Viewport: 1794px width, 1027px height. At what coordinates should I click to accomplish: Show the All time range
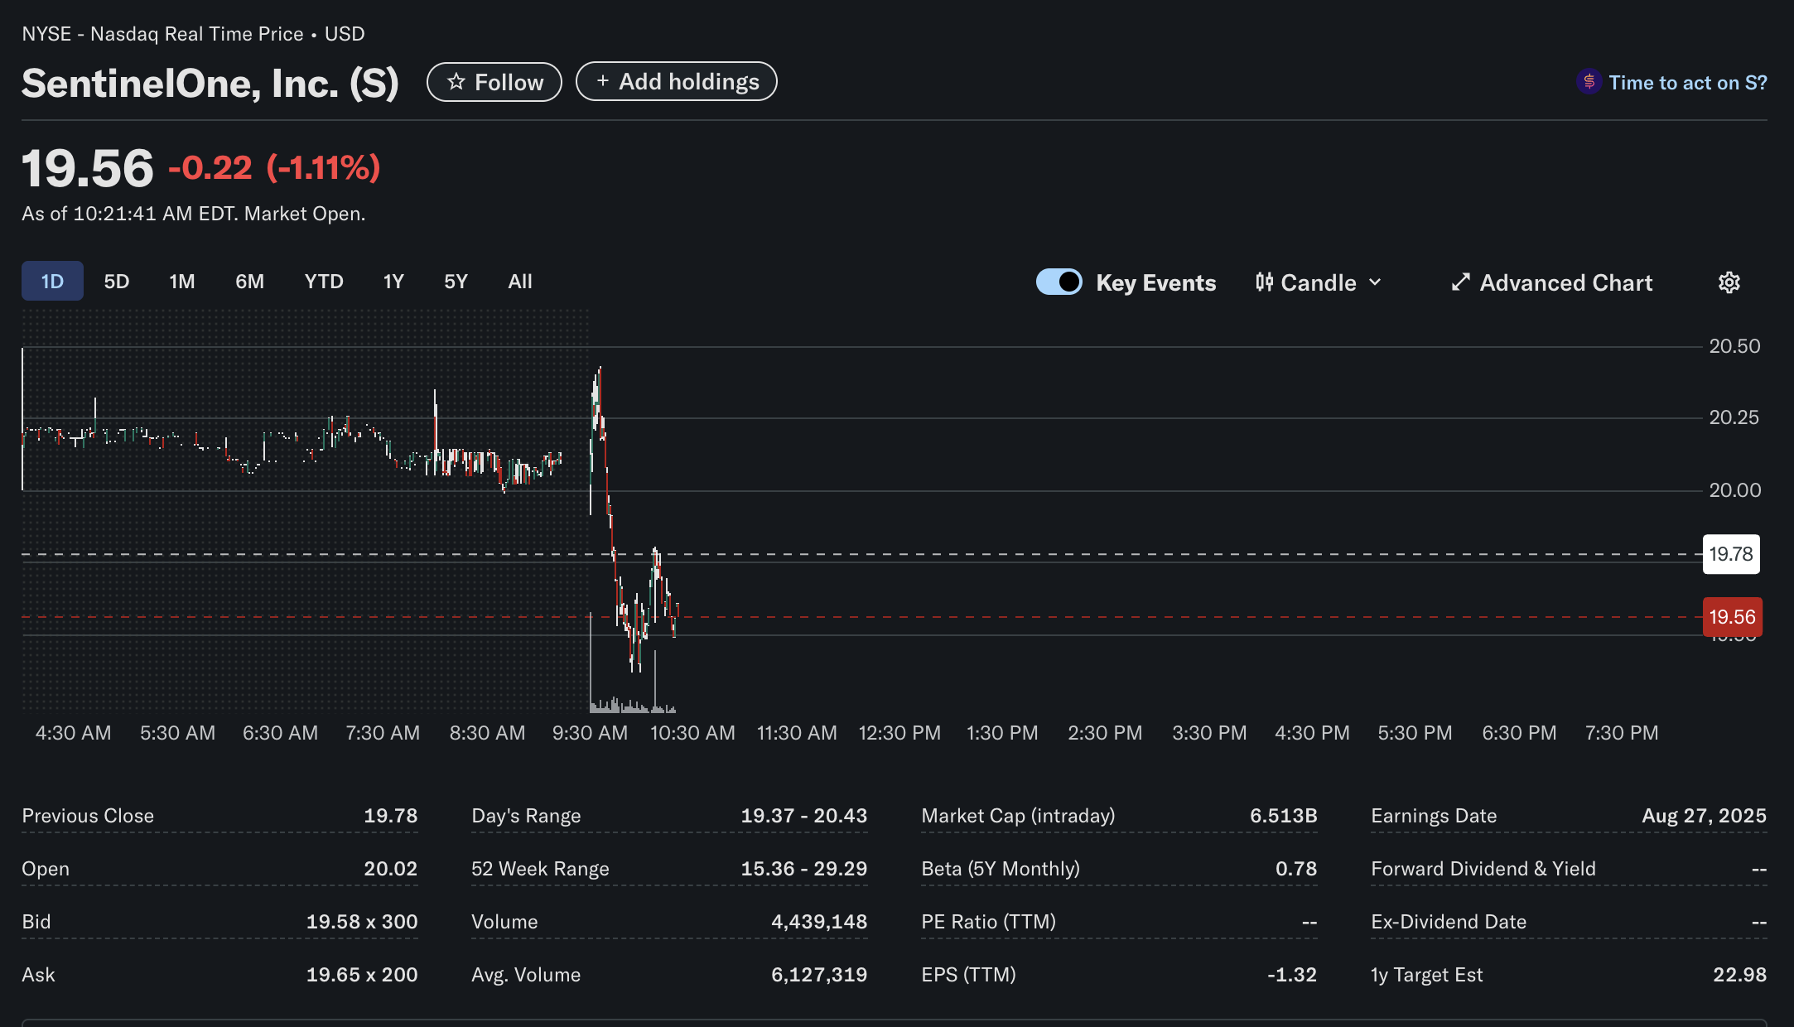[520, 281]
